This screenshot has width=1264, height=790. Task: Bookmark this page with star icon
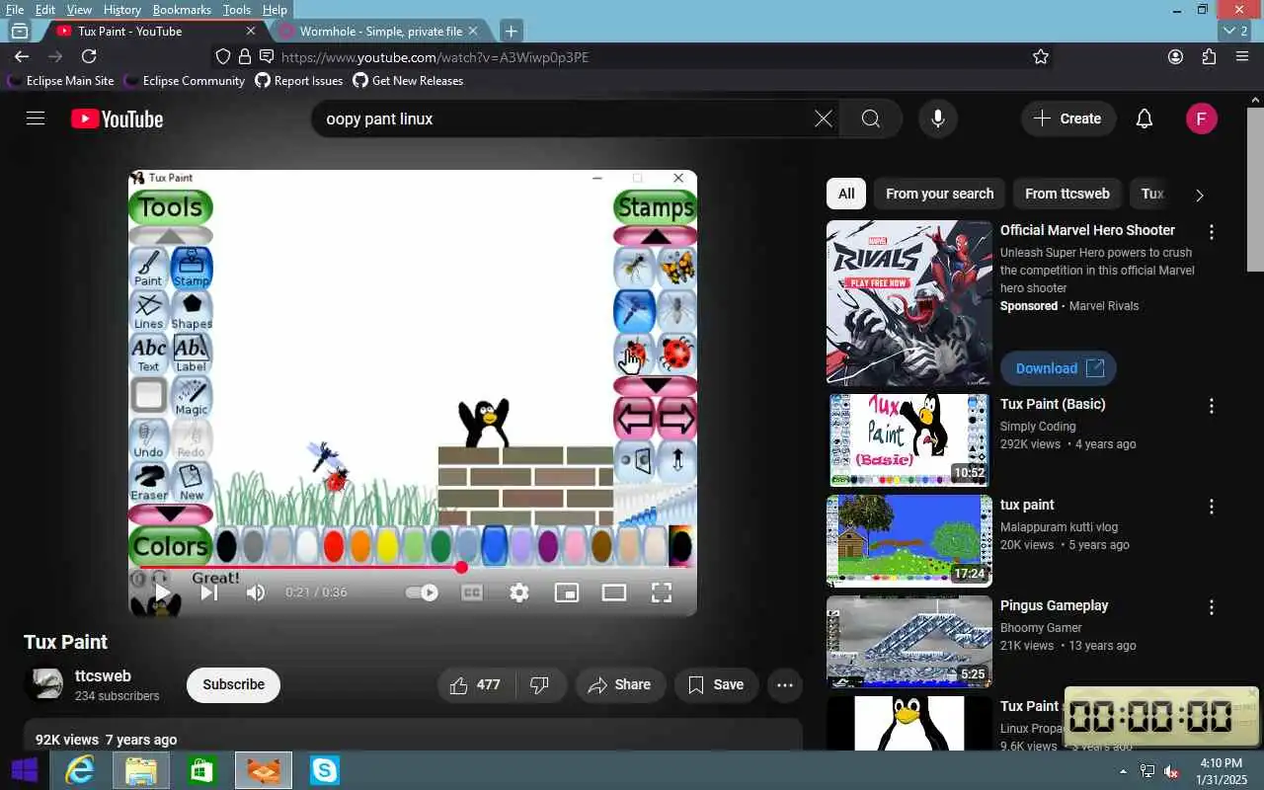[1041, 56]
